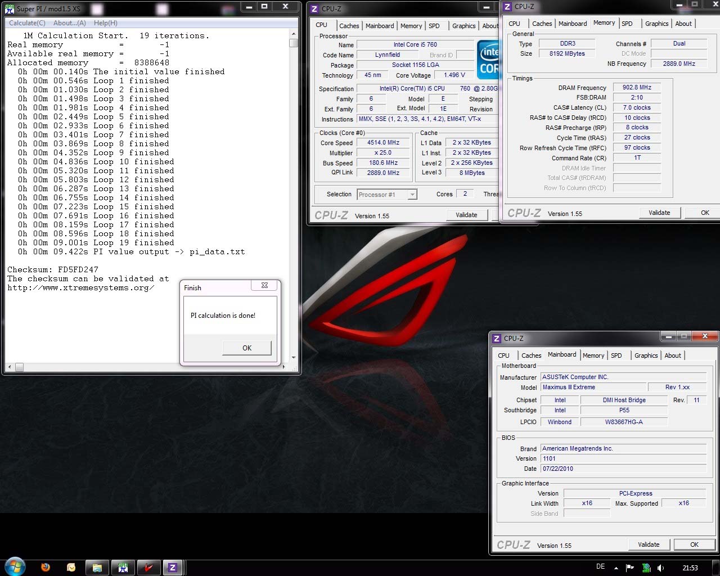
Task: Open Memory tab in the processor CPU-Z window
Action: click(411, 26)
